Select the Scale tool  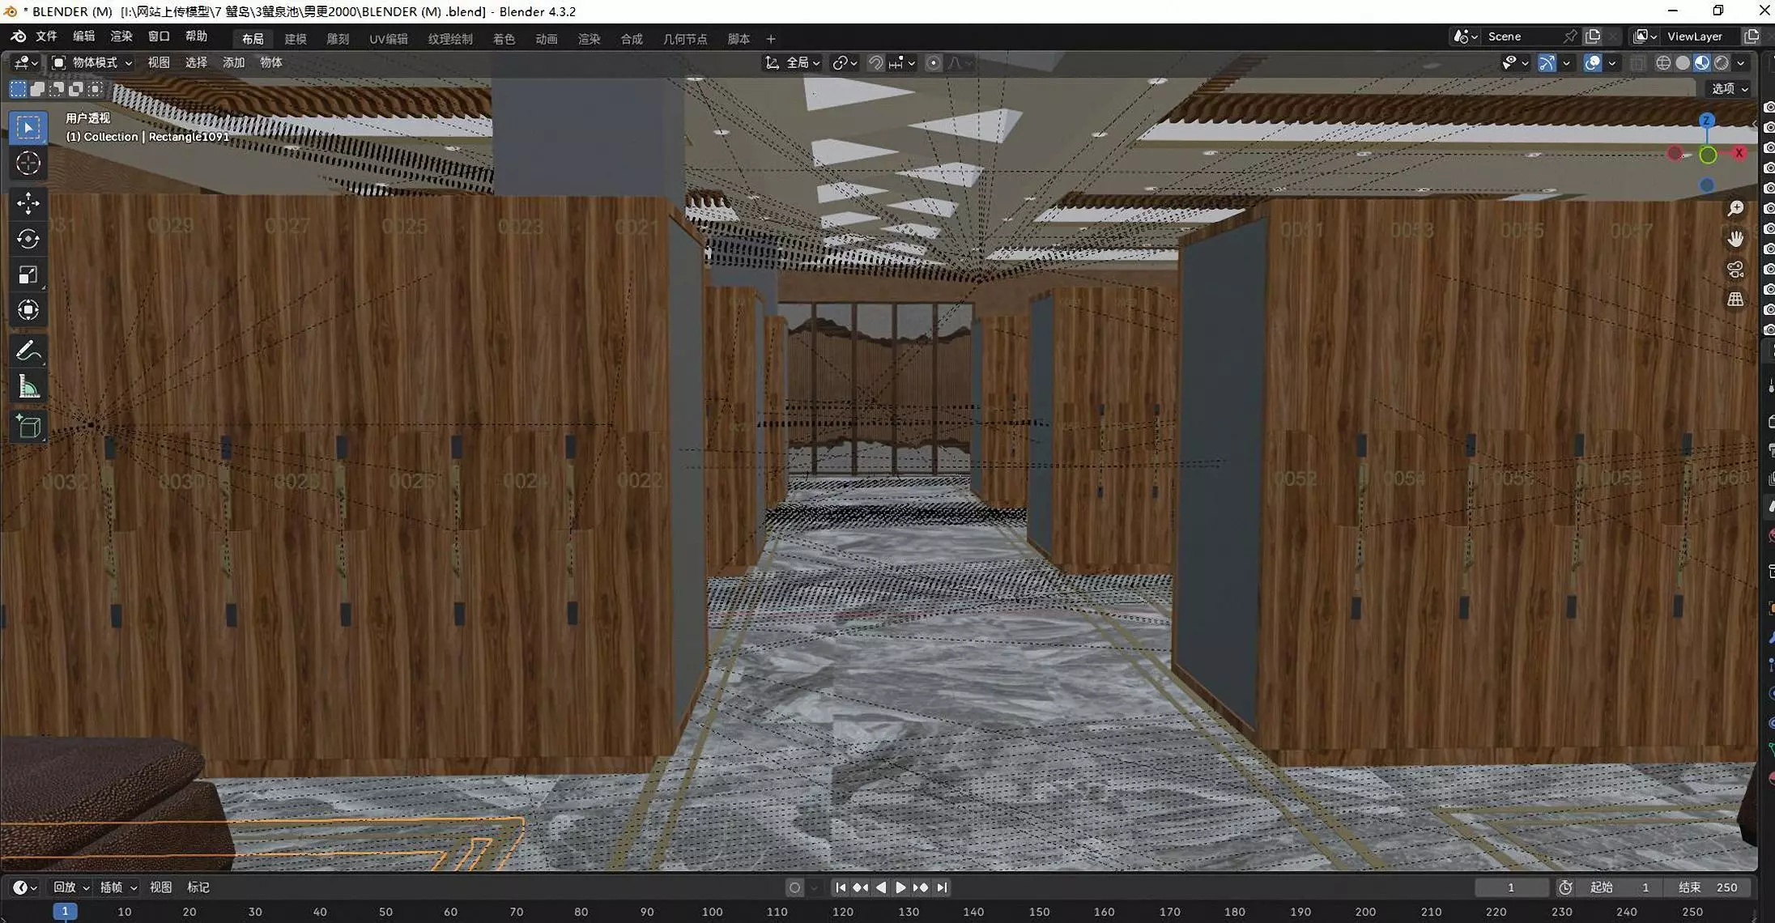28,274
